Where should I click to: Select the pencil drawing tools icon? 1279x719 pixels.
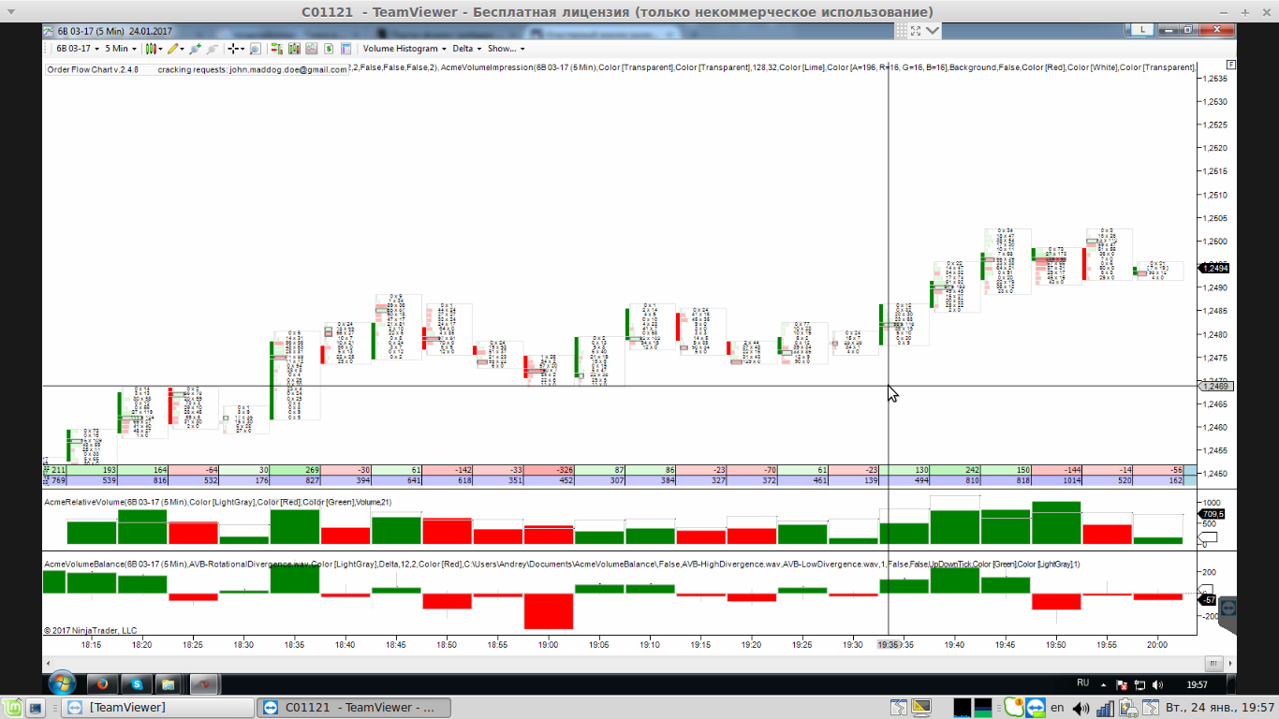pos(174,49)
